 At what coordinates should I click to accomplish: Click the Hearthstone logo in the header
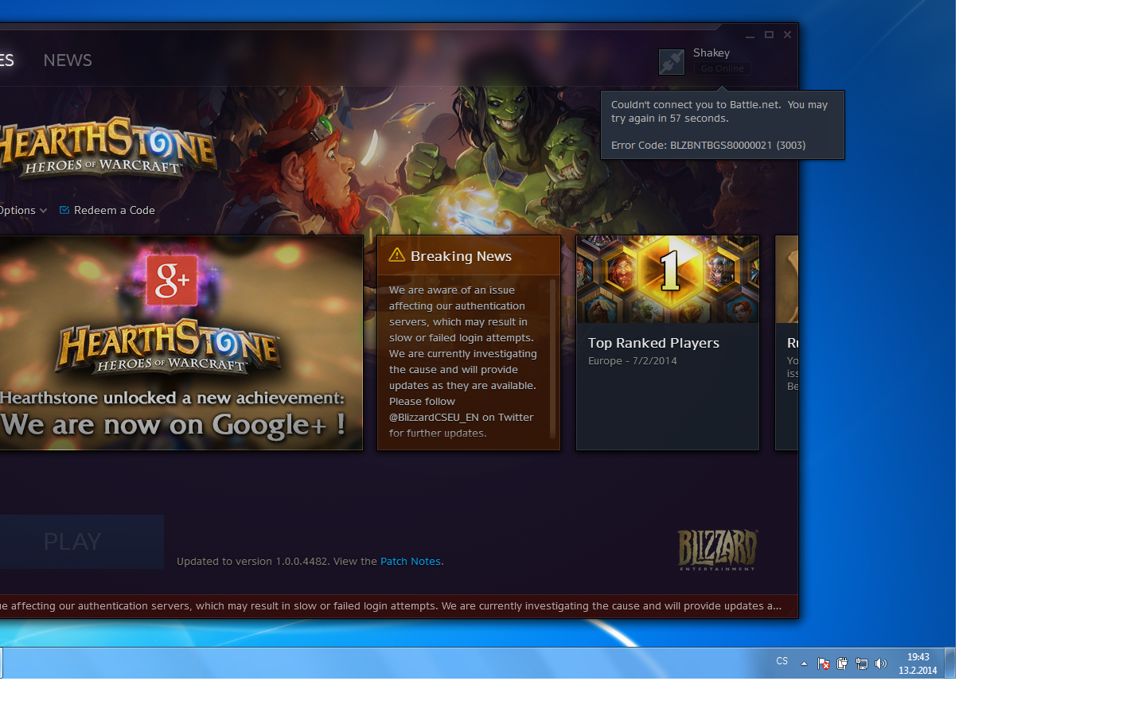107,147
